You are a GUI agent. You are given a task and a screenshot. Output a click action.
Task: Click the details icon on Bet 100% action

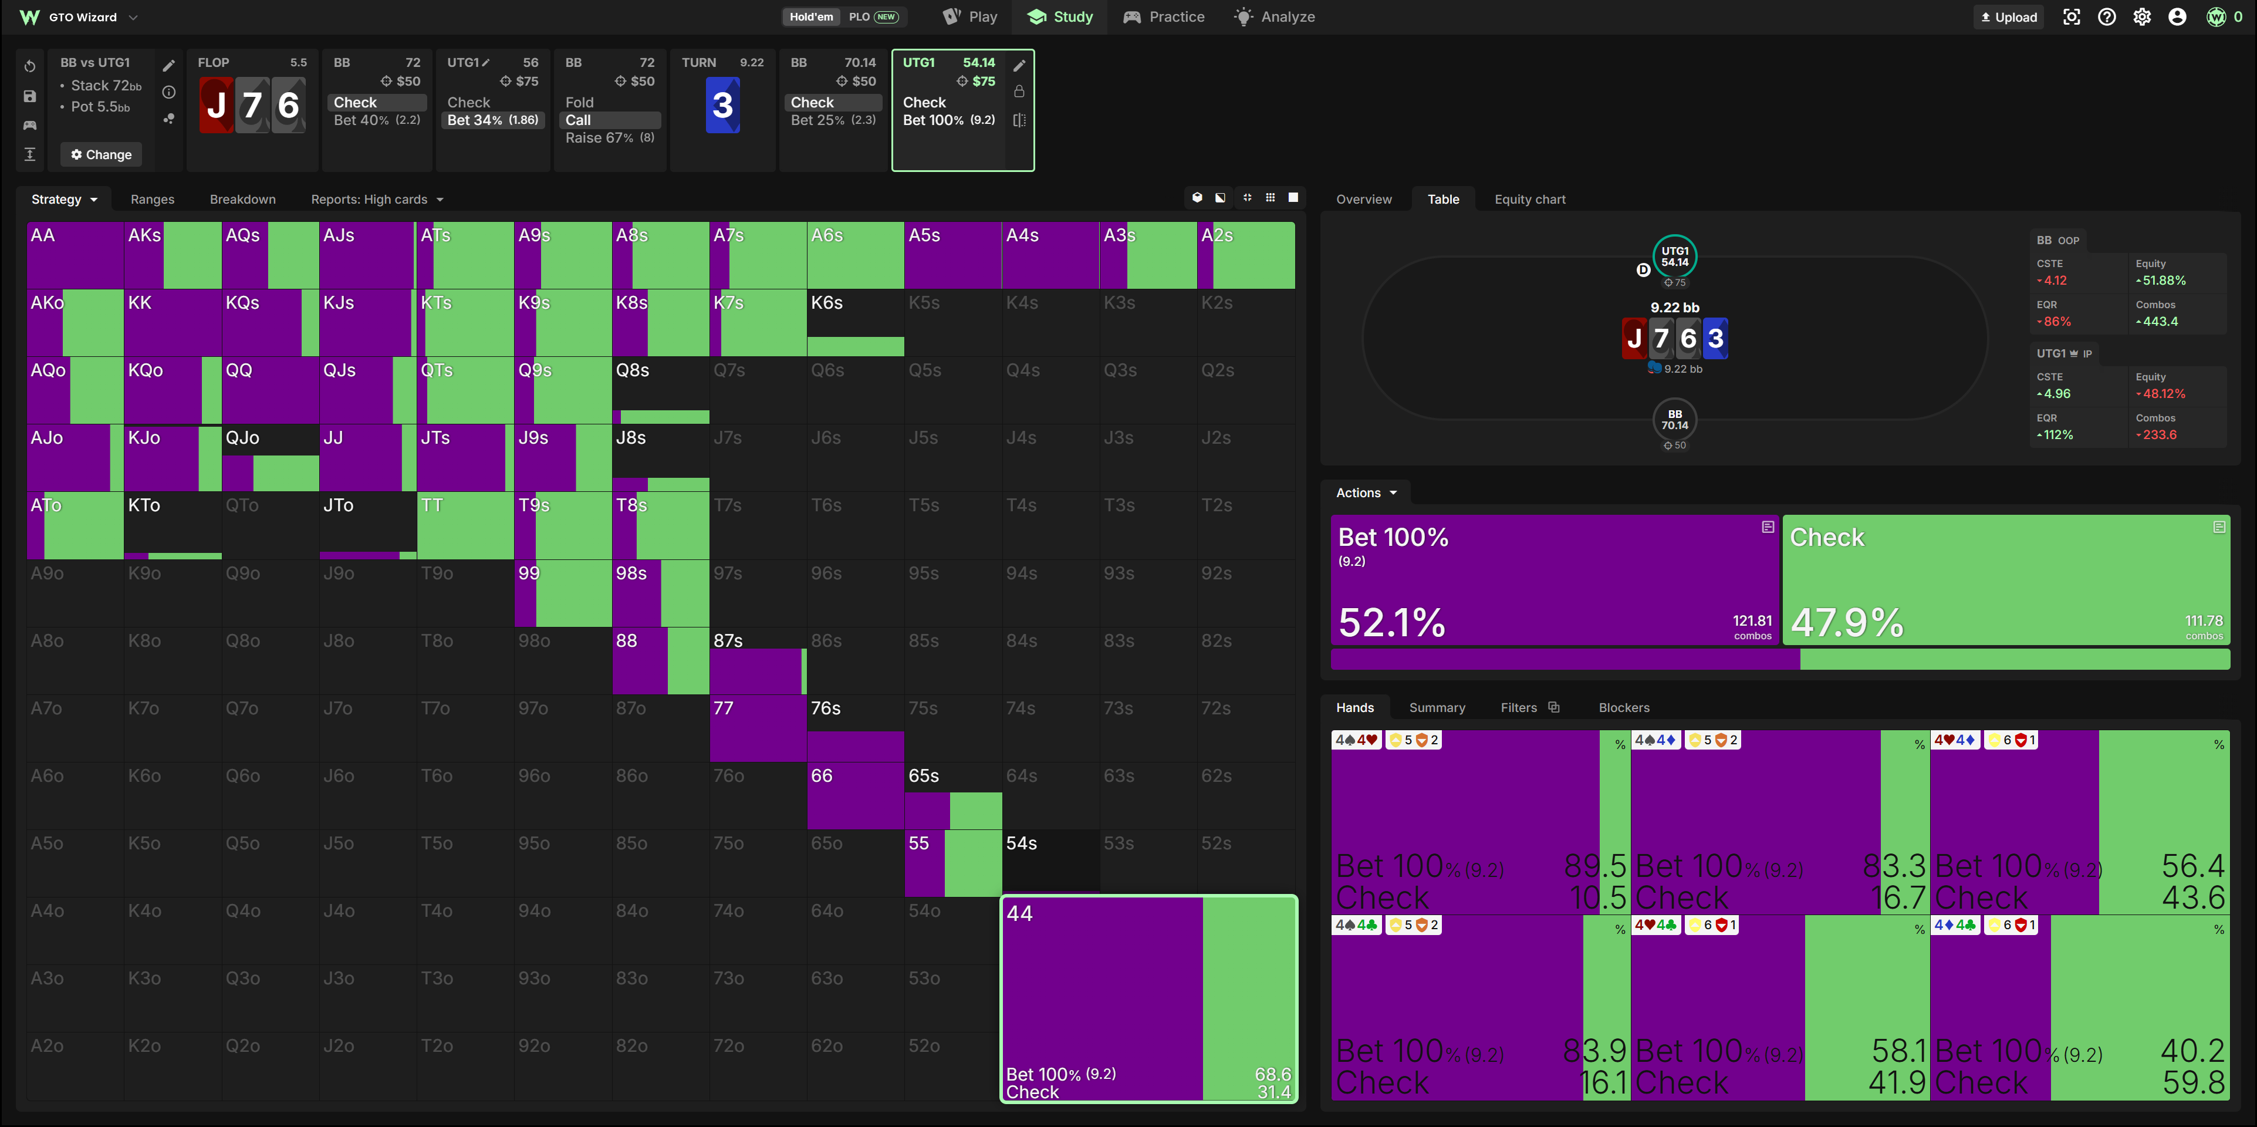point(1767,527)
